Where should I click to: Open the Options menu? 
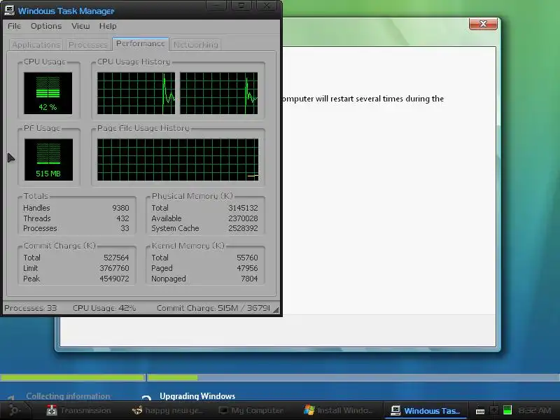46,26
